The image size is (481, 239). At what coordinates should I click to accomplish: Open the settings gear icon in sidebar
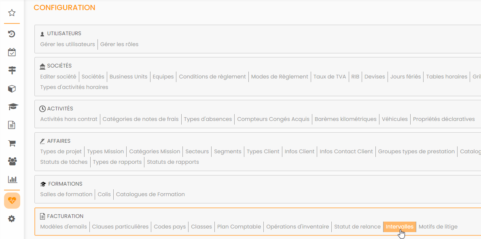point(12,219)
